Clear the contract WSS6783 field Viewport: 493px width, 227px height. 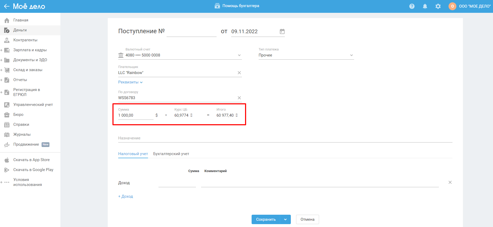pyautogui.click(x=239, y=98)
